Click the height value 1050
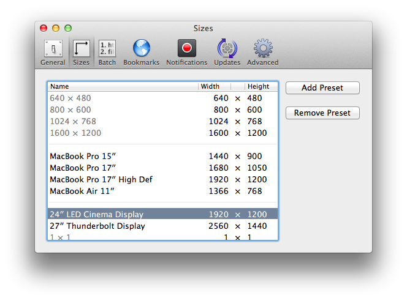The height and width of the screenshot is (301, 407). 257,168
